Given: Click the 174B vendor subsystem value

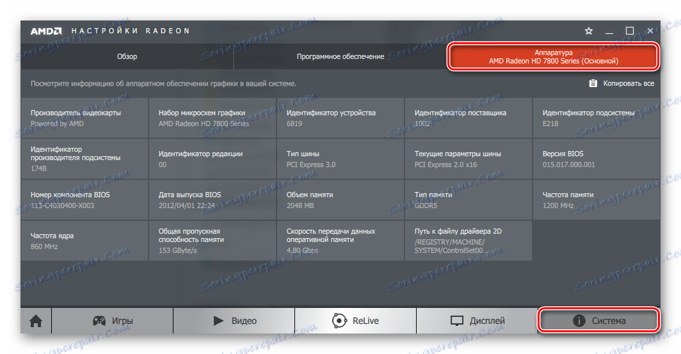Looking at the screenshot, I should click(x=38, y=168).
